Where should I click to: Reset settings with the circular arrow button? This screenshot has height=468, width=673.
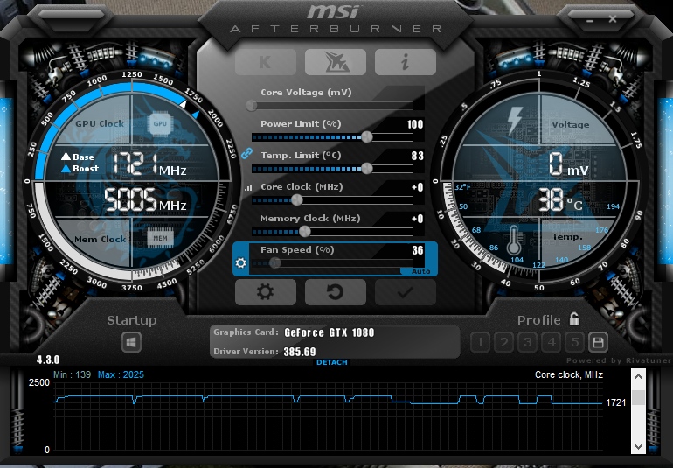(x=336, y=292)
